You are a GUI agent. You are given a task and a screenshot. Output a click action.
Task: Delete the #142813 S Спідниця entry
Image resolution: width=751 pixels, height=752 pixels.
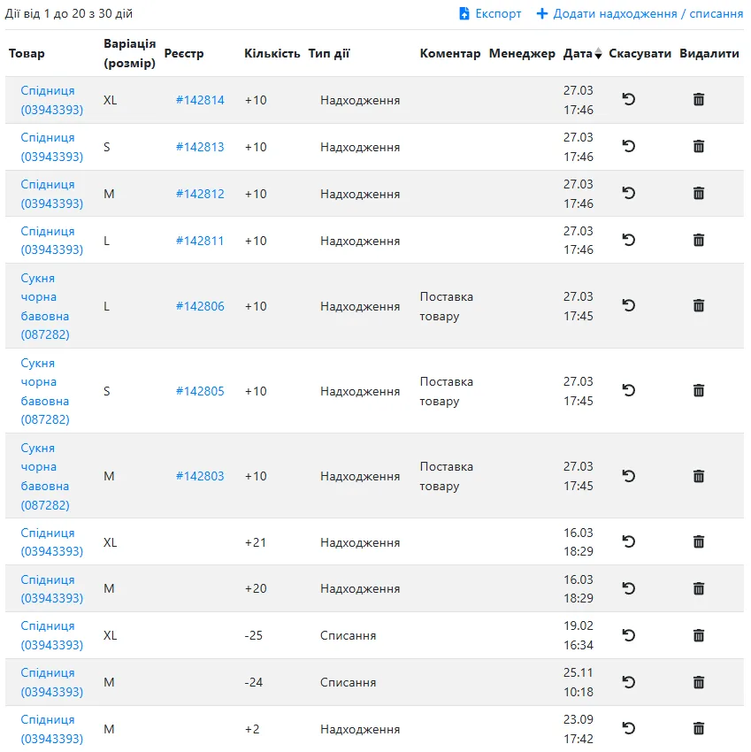(x=699, y=146)
